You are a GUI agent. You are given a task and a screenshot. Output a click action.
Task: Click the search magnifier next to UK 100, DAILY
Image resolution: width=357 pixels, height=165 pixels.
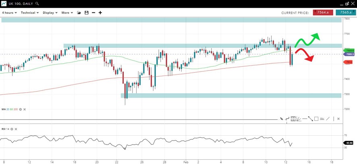pos(37,4)
